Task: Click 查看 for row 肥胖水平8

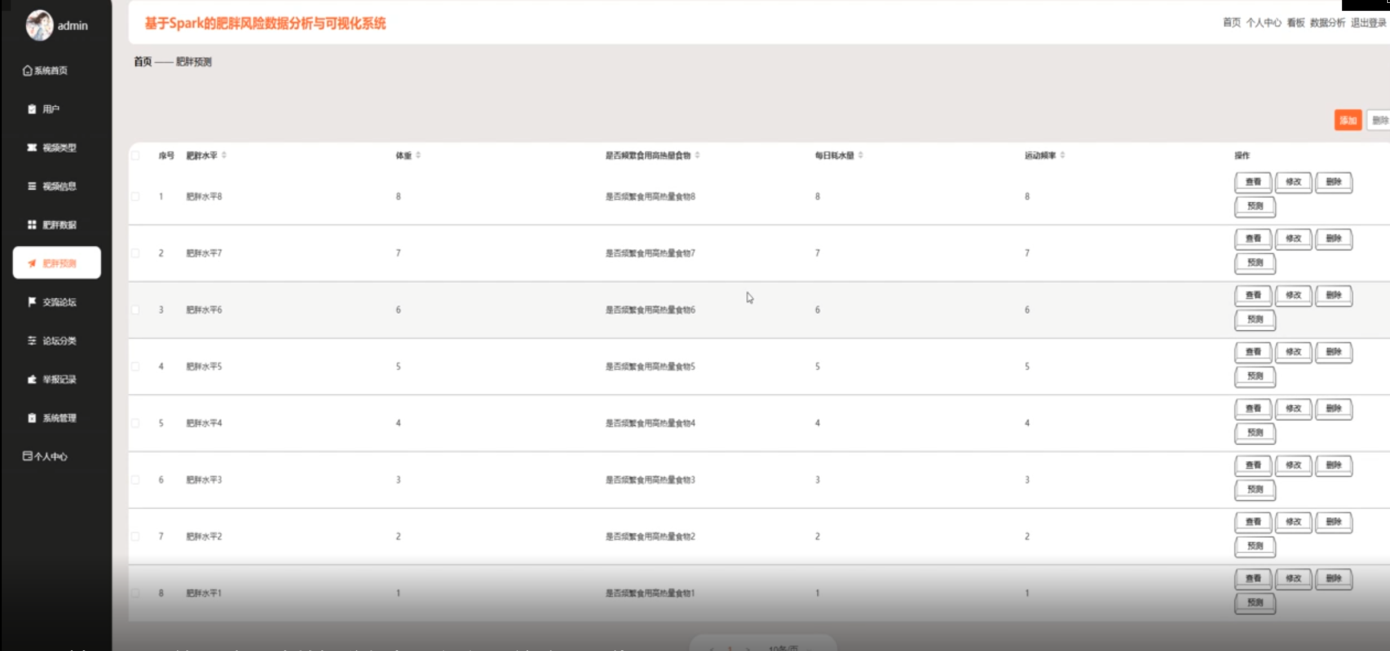Action: pyautogui.click(x=1253, y=182)
